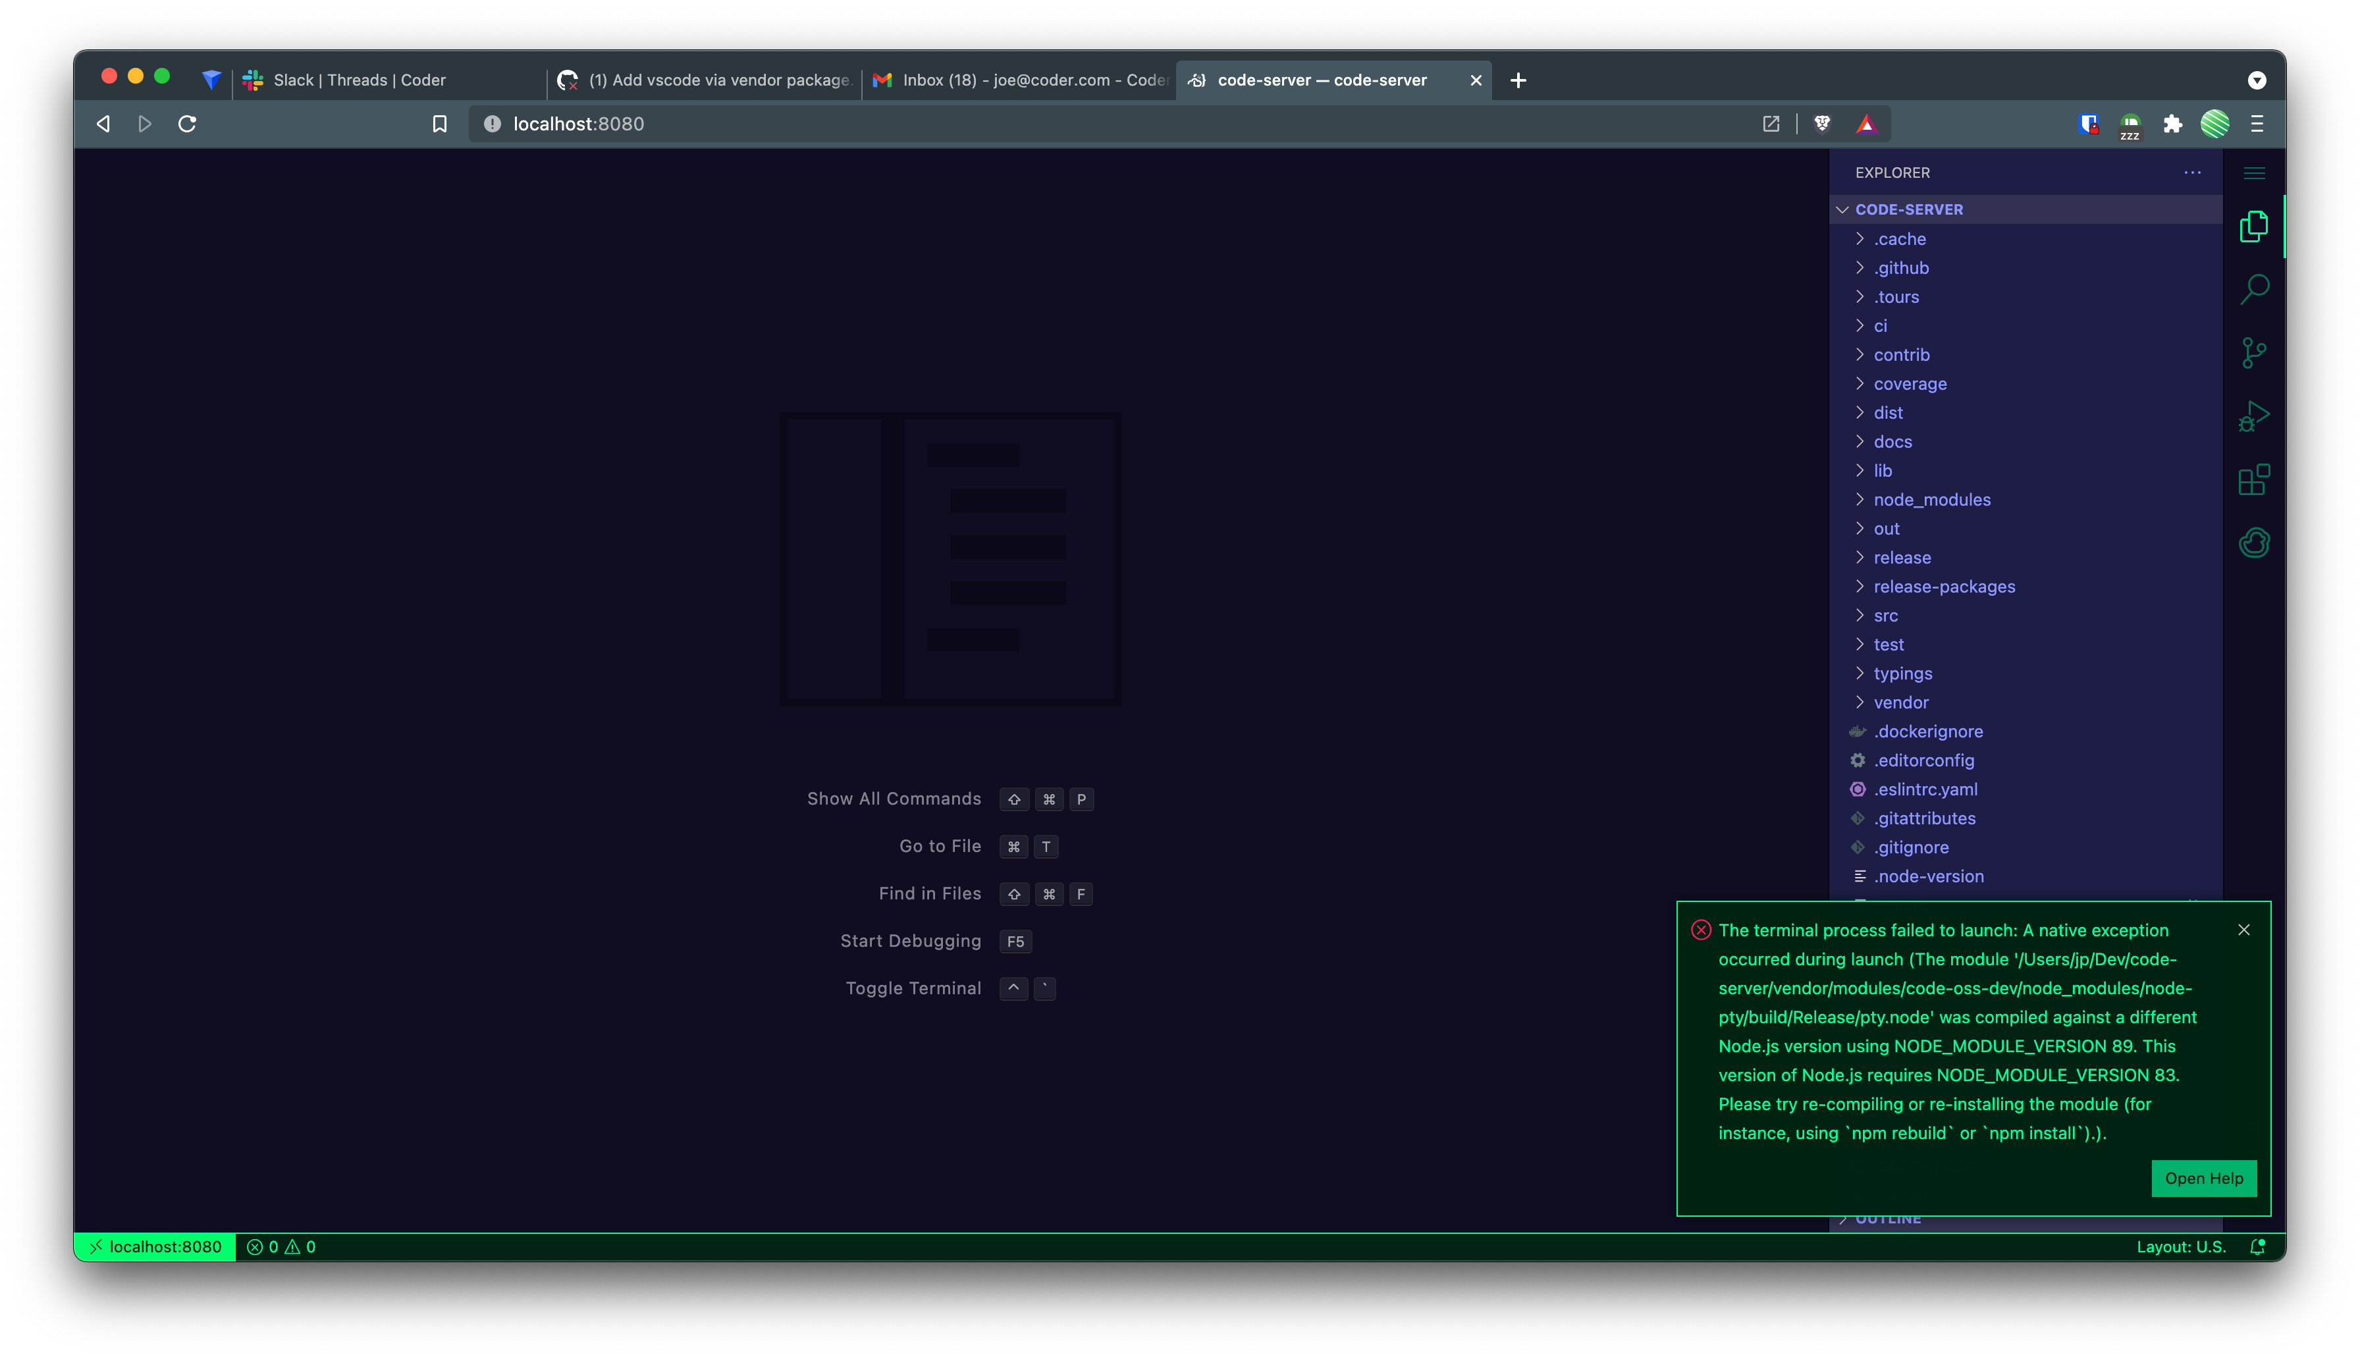2360x1359 pixels.
Task: Reload the localhost page
Action: (x=186, y=124)
